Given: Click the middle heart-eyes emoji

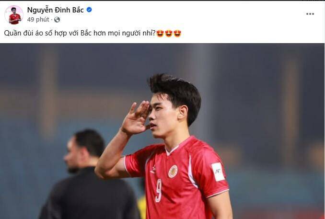Looking at the screenshot, I should coord(169,34).
